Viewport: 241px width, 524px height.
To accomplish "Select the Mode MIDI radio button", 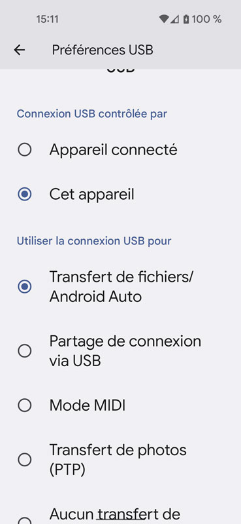I will [x=25, y=405].
